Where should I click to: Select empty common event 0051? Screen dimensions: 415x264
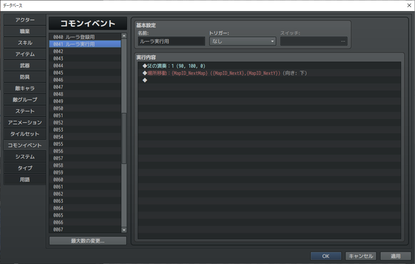[85, 115]
